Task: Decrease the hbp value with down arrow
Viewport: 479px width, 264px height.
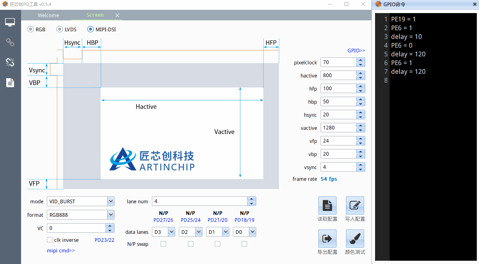Action: (x=361, y=104)
